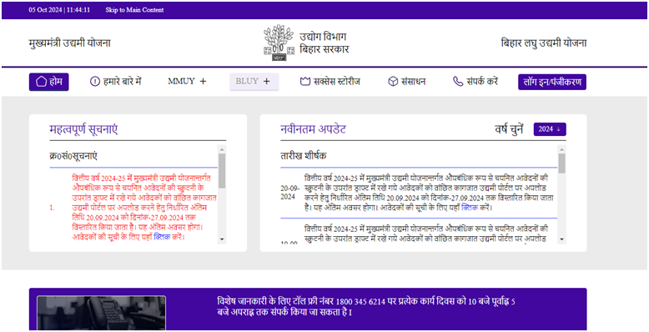Click the क्र०सं०सूचनाएं column header
Viewport: 649px width, 332px height.
[x=73, y=157]
